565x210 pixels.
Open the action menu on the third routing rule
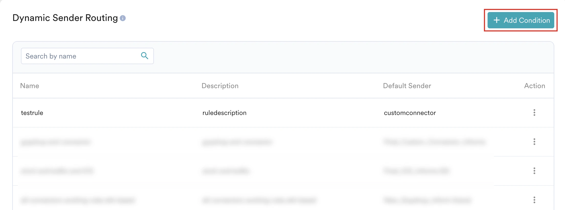pyautogui.click(x=535, y=171)
